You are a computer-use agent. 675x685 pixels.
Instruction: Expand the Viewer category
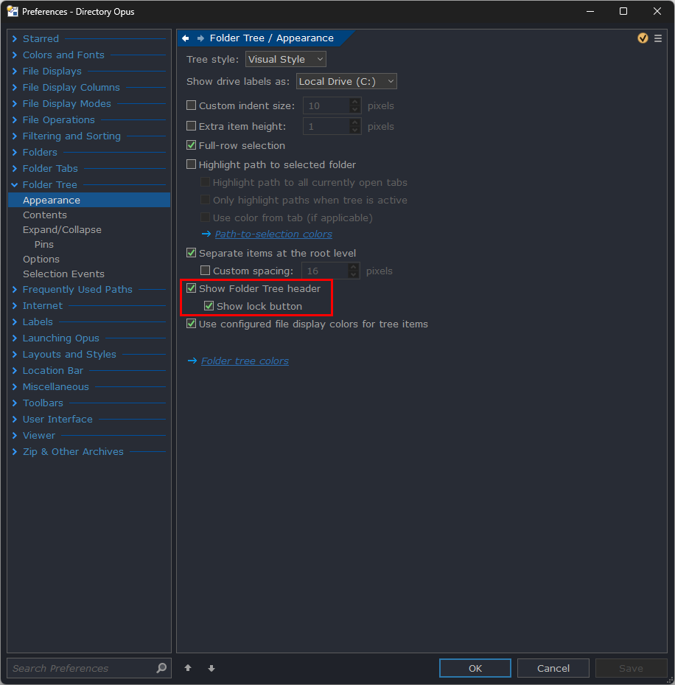15,435
